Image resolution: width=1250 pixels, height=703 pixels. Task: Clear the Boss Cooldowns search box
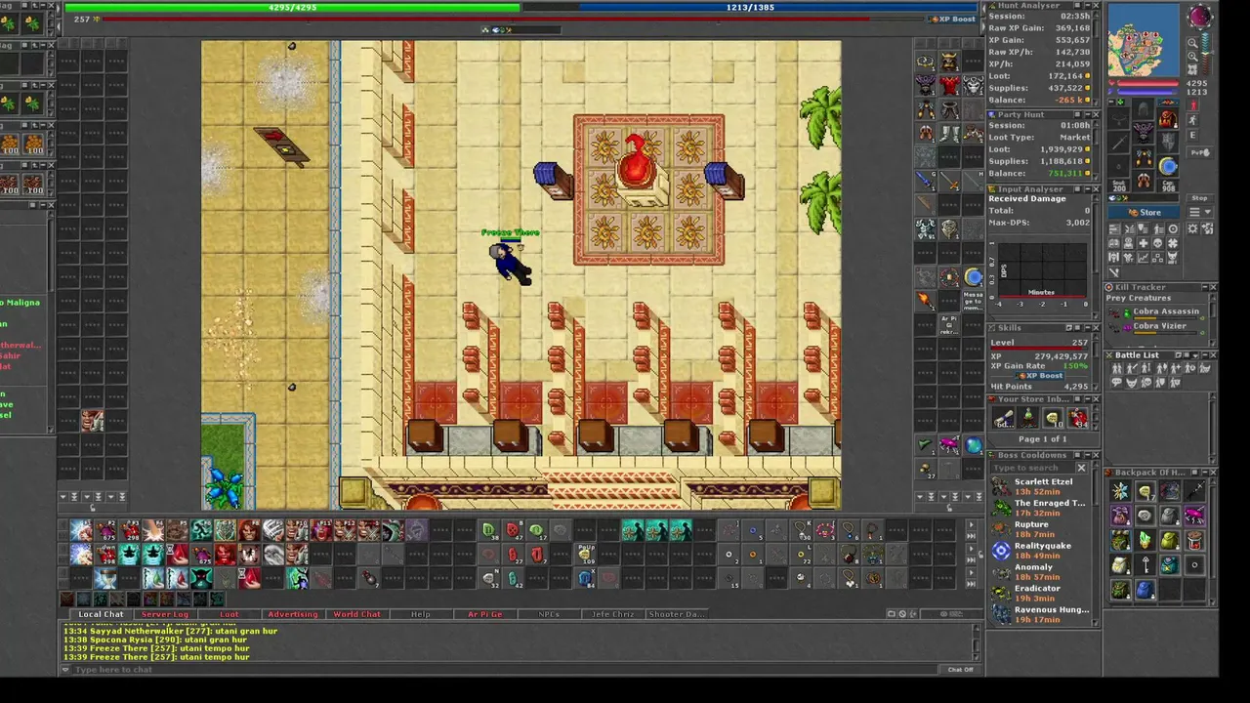[x=1081, y=468]
